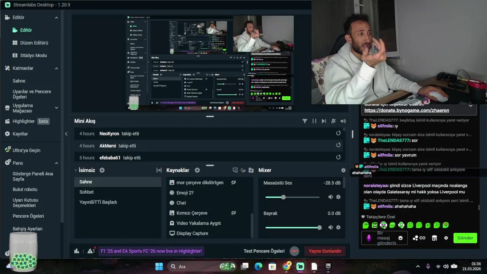Image resolution: width=487 pixels, height=274 pixels.
Task: Open the chat channel points icon
Action: [x=419, y=238]
